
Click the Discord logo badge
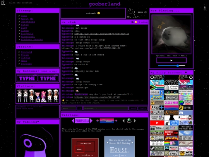(186, 113)
